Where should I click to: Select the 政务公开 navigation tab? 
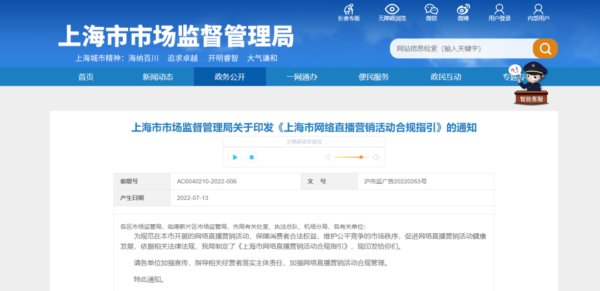[229, 77]
